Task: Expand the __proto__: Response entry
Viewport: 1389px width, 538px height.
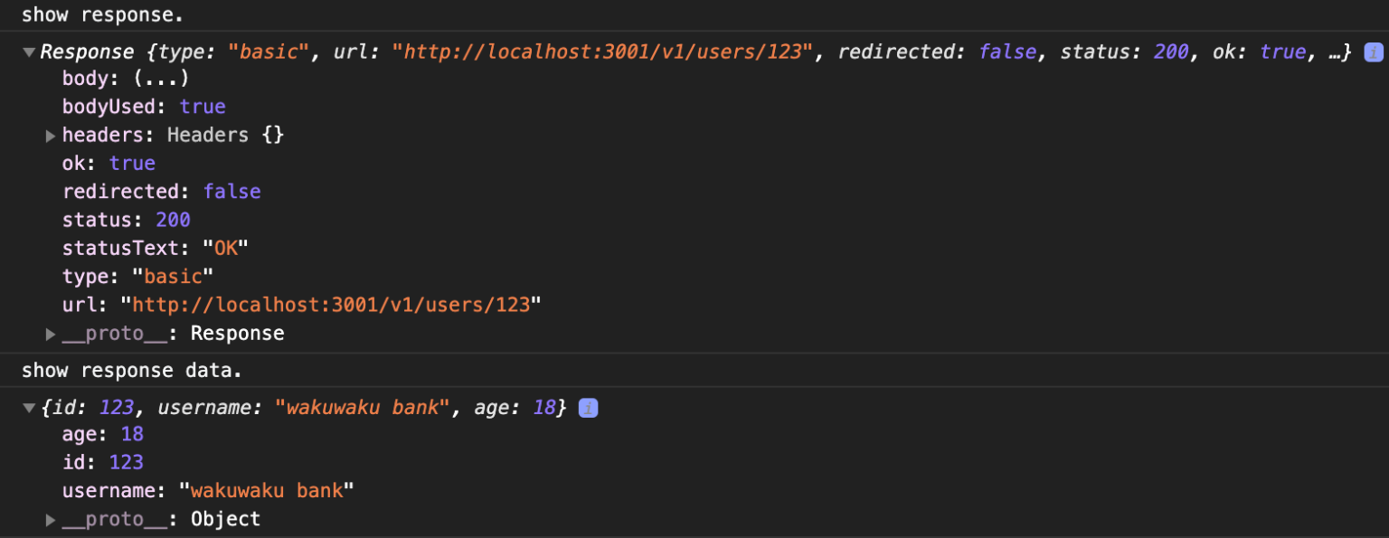Action: click(51, 335)
